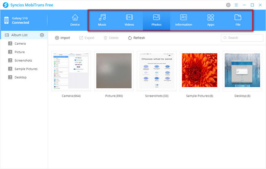The width and height of the screenshot is (266, 169).
Task: Click the Galaxy S10 phone icon
Action: point(6,20)
